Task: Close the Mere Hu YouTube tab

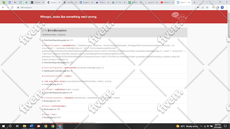Action: pyautogui.click(x=173, y=2)
